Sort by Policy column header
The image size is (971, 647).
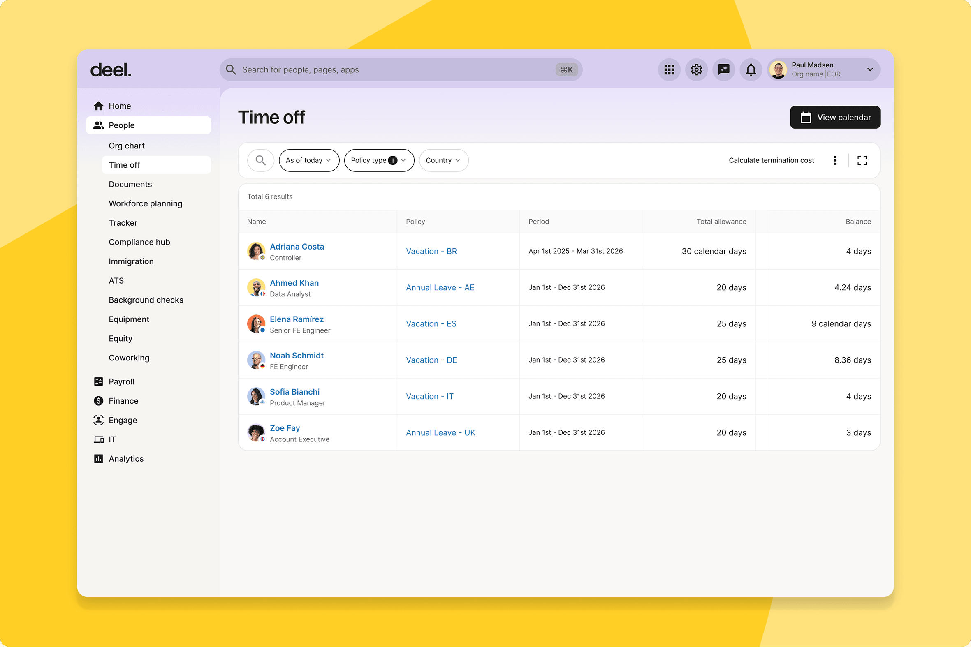point(415,222)
